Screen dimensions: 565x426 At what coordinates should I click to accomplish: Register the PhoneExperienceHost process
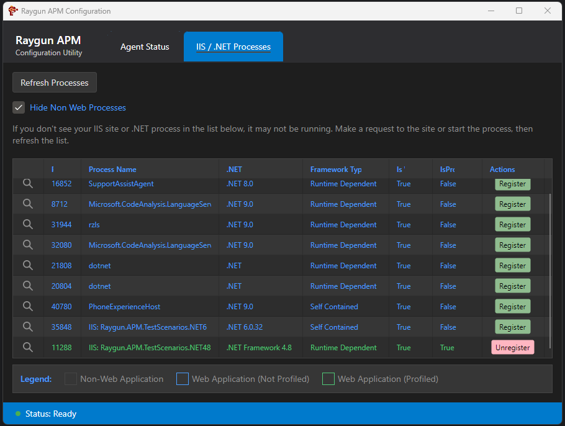point(512,307)
